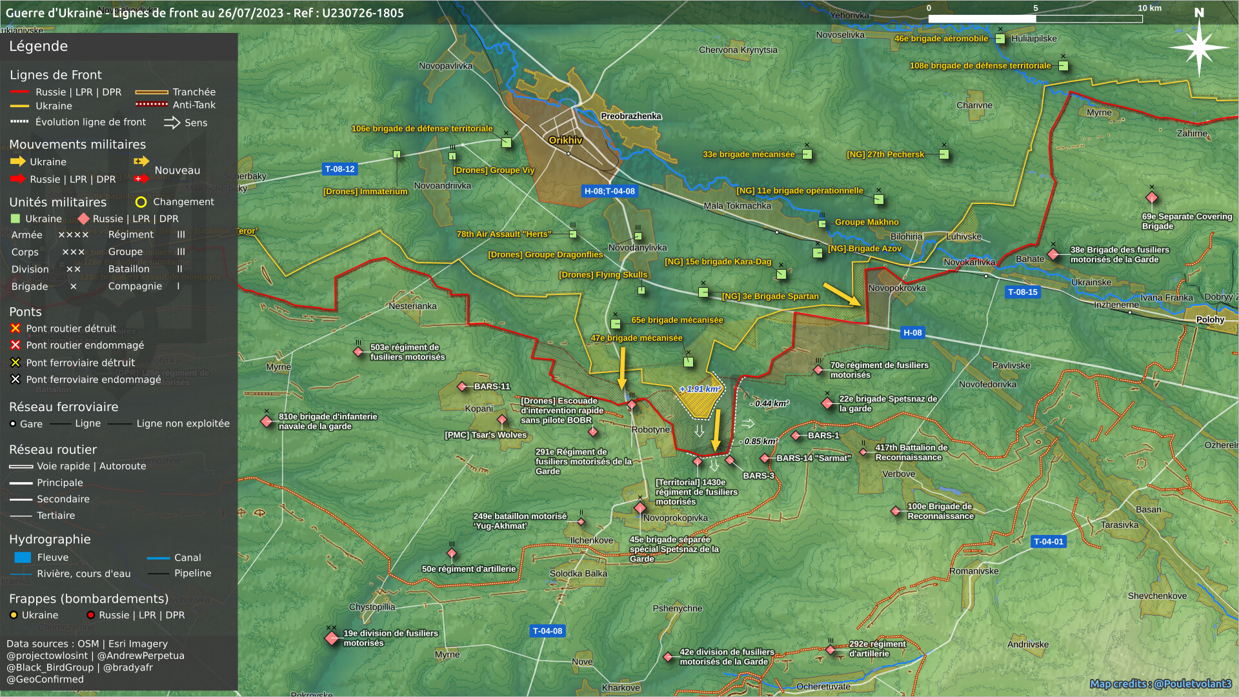The width and height of the screenshot is (1239, 697).
Task: Click the T-04-01 road label badge
Action: pyautogui.click(x=1048, y=541)
